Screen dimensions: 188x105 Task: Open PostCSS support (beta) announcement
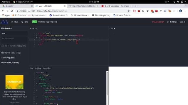(47, 22)
